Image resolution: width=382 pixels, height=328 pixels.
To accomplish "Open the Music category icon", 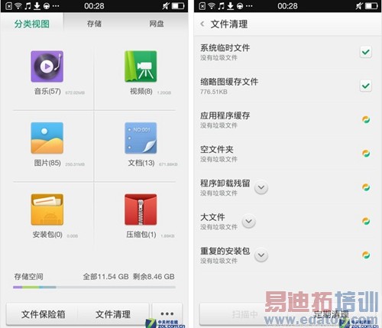I will [47, 67].
